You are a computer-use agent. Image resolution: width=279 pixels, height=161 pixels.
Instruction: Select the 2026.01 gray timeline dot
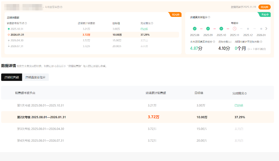point(261,29)
